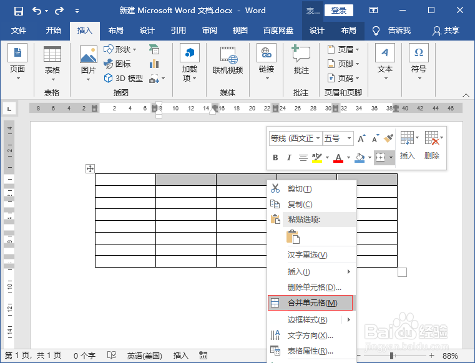Open the 页眉 header dropdown
The width and height of the screenshot is (475, 363).
click(x=343, y=49)
